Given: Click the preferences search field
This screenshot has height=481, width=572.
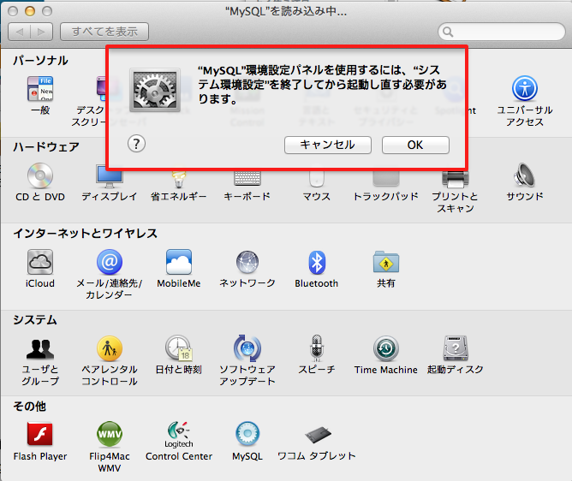Looking at the screenshot, I should pos(502,32).
